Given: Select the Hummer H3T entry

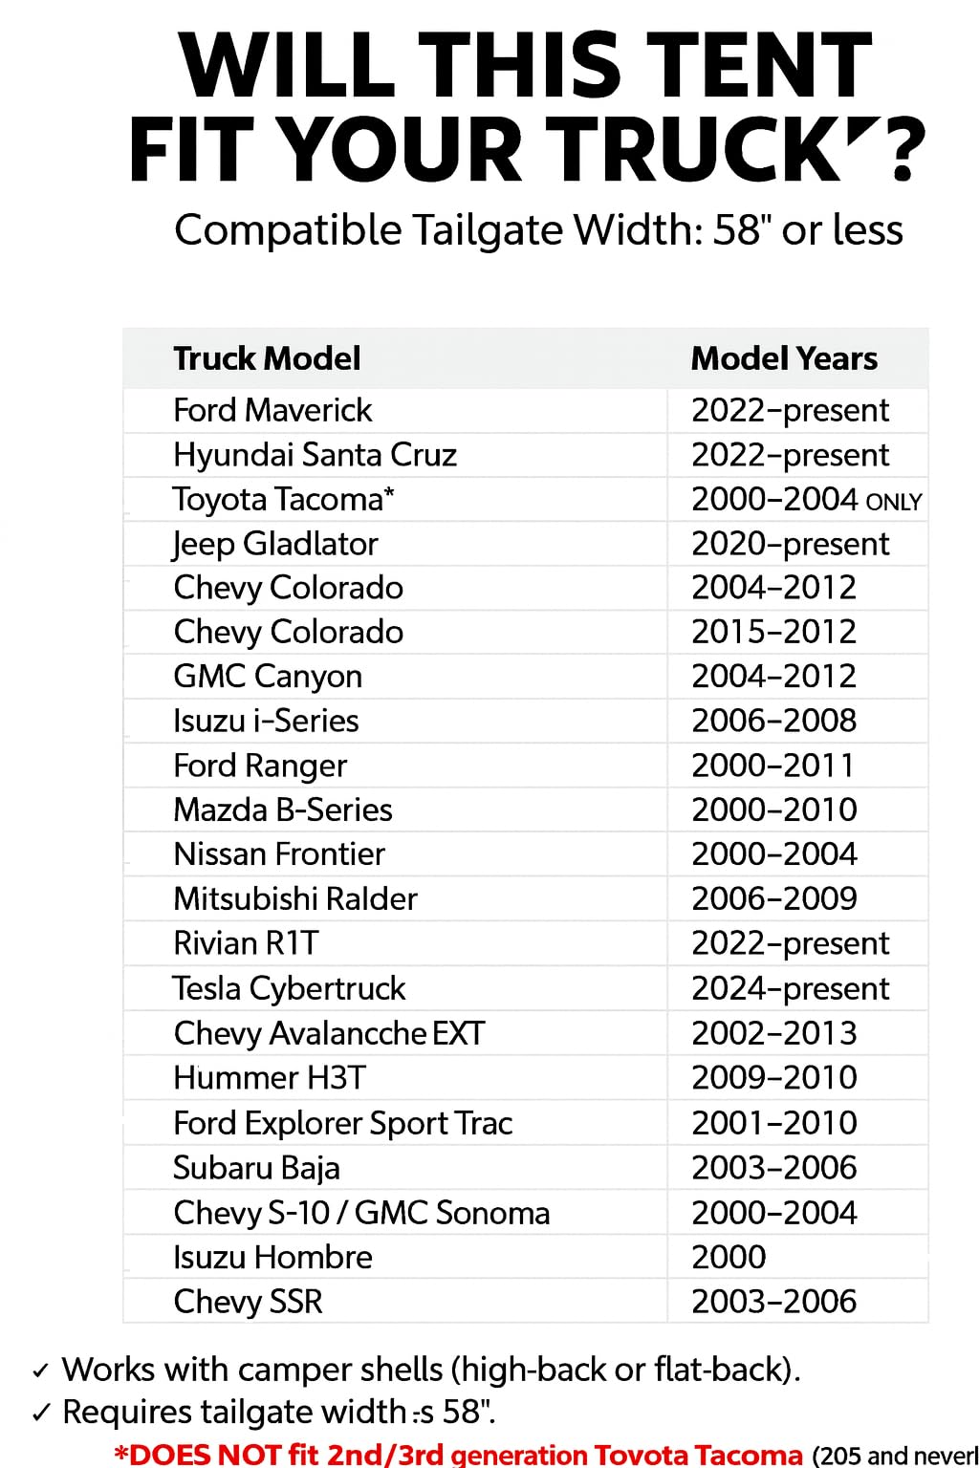Looking at the screenshot, I should click(x=270, y=1078).
